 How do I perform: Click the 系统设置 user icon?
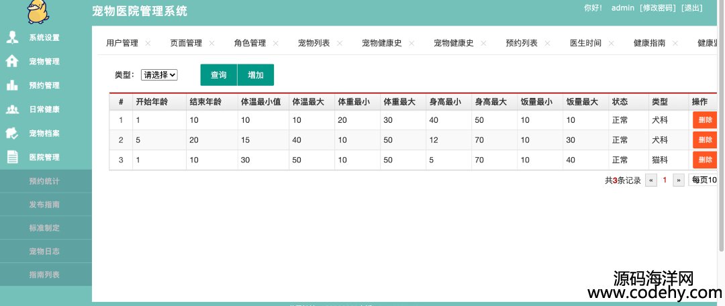coord(13,38)
